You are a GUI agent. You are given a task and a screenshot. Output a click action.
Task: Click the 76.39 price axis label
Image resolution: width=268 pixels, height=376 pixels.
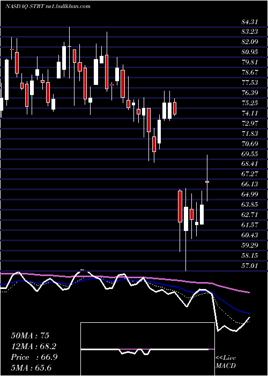[250, 93]
